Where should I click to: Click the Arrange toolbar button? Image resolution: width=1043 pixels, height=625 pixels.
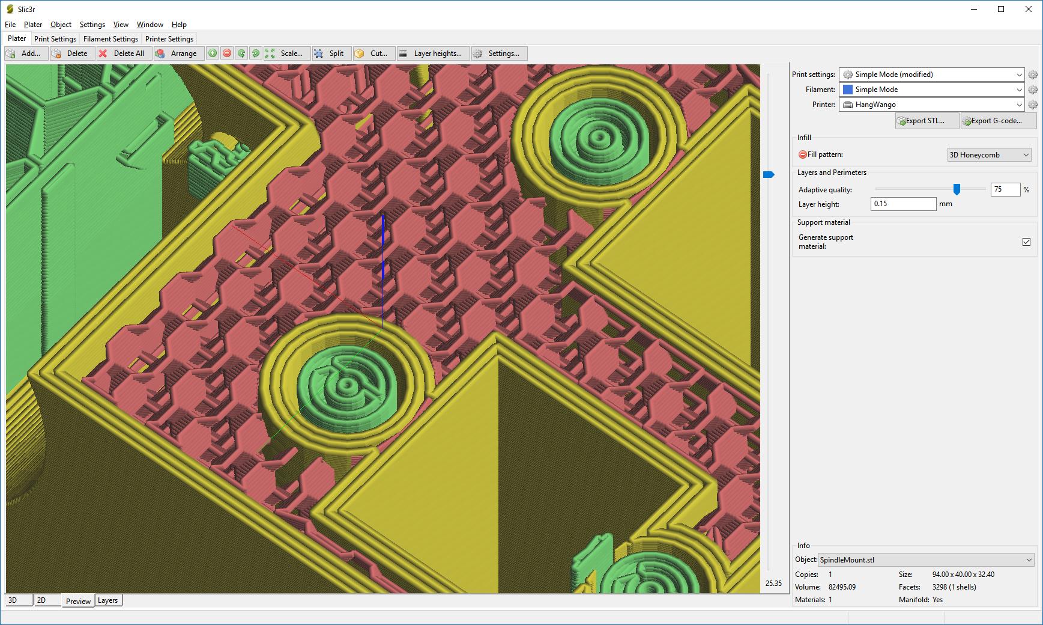coord(179,53)
